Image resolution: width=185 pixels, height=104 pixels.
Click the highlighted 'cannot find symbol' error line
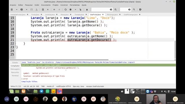click(98, 65)
